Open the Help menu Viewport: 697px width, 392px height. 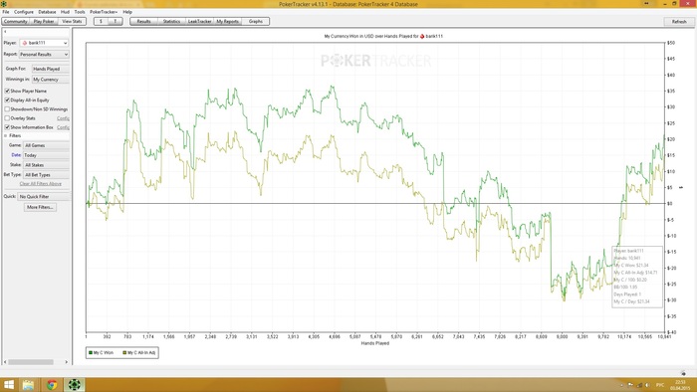(x=127, y=12)
